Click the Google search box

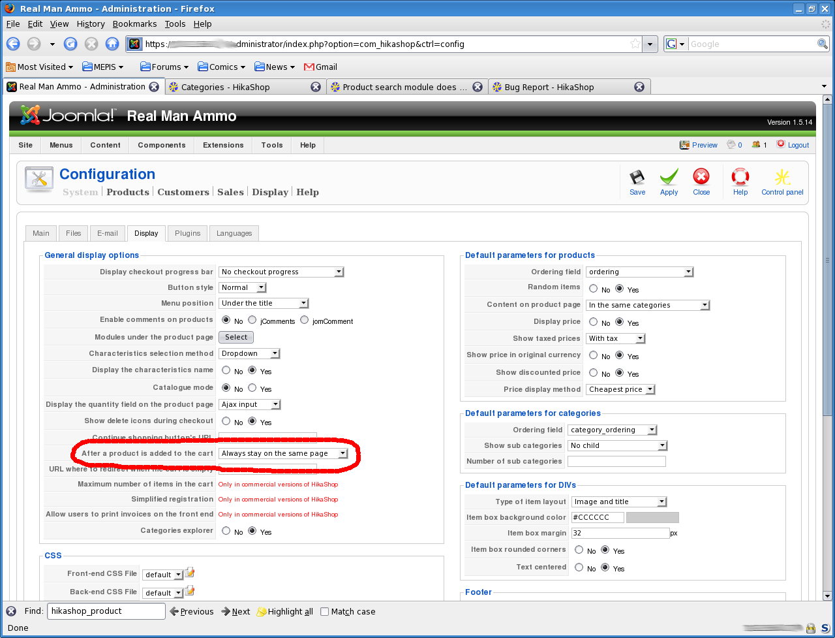(751, 44)
